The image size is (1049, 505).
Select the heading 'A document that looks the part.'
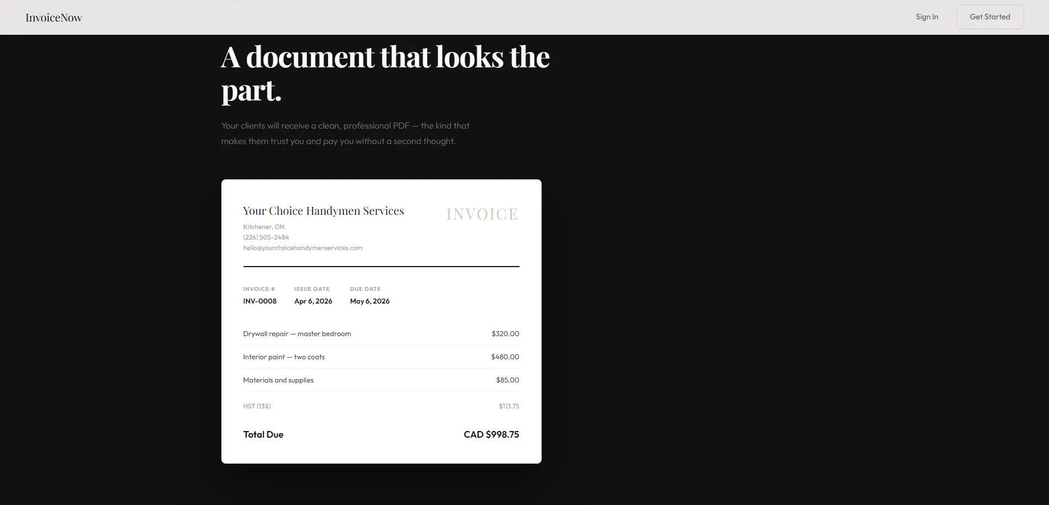385,73
